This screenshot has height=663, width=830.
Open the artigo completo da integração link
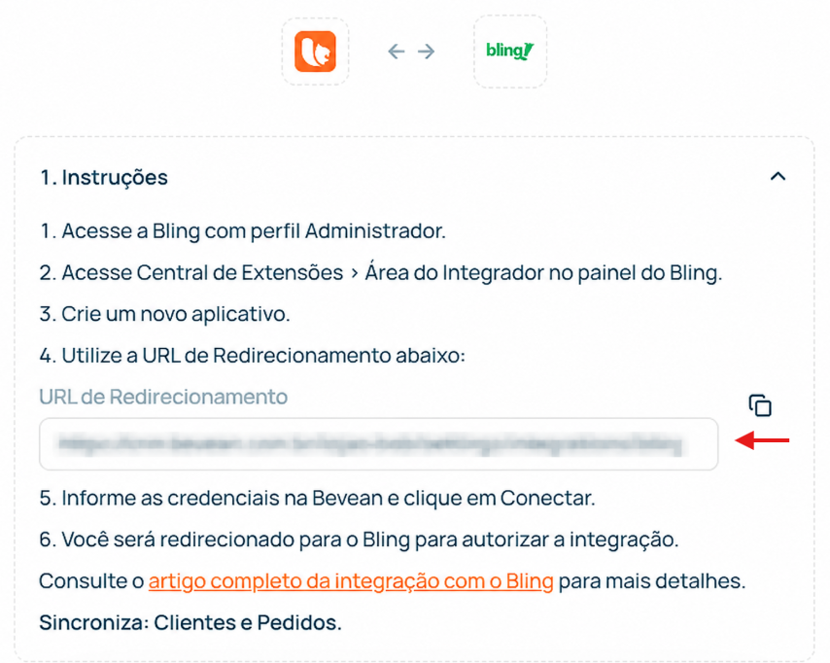351,581
